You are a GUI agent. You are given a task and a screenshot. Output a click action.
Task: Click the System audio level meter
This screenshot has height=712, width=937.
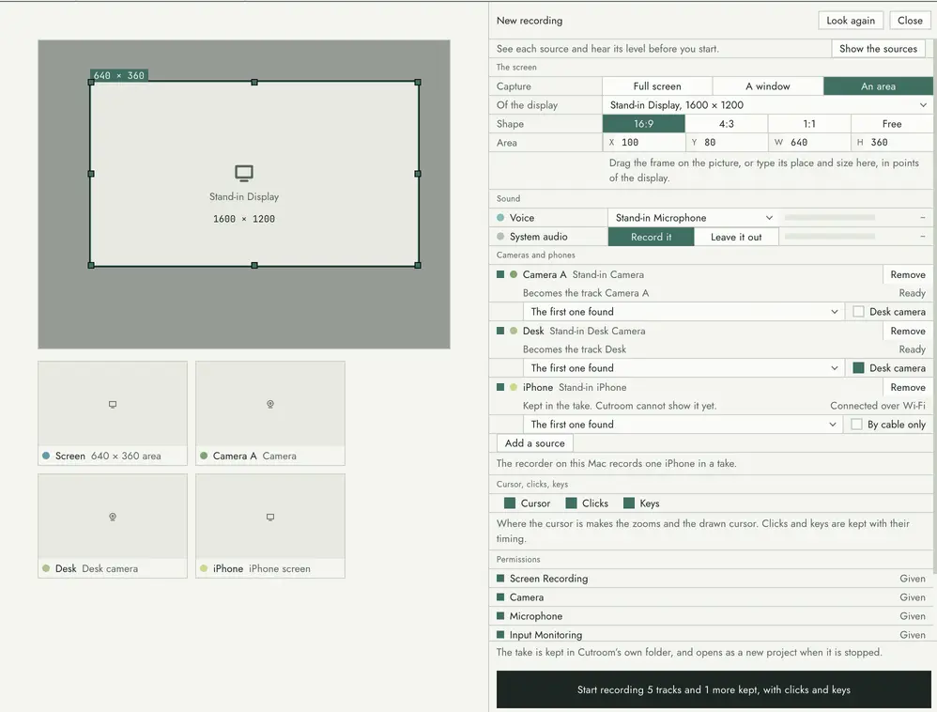click(829, 237)
